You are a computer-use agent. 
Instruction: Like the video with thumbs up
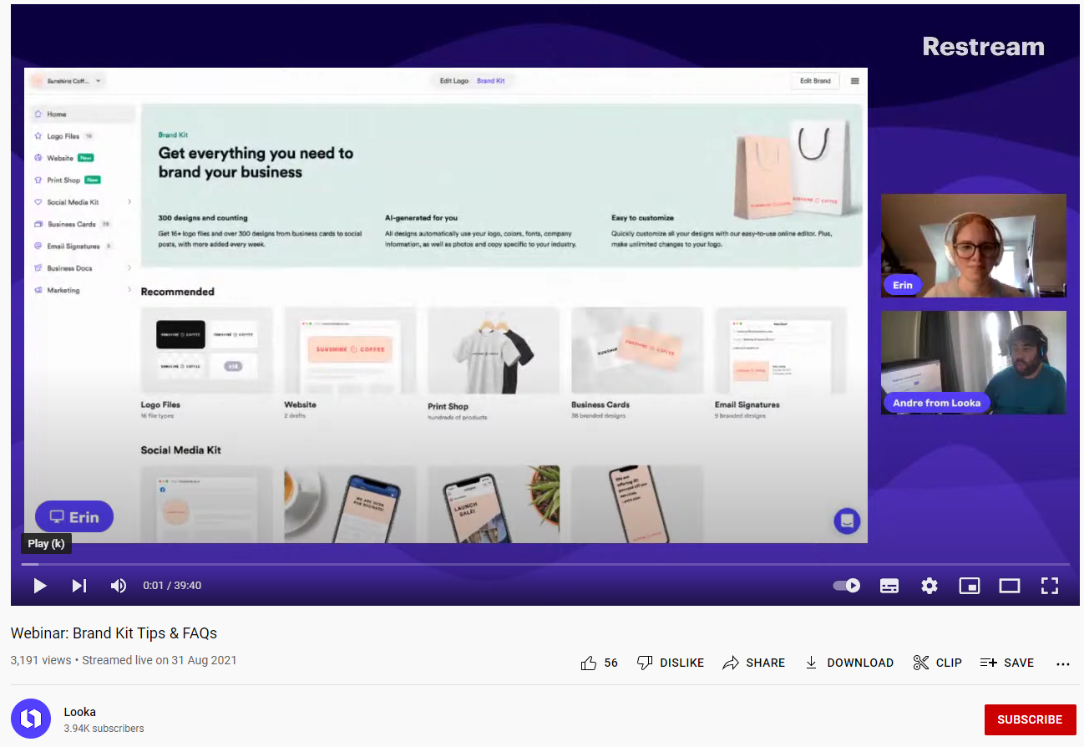600,663
